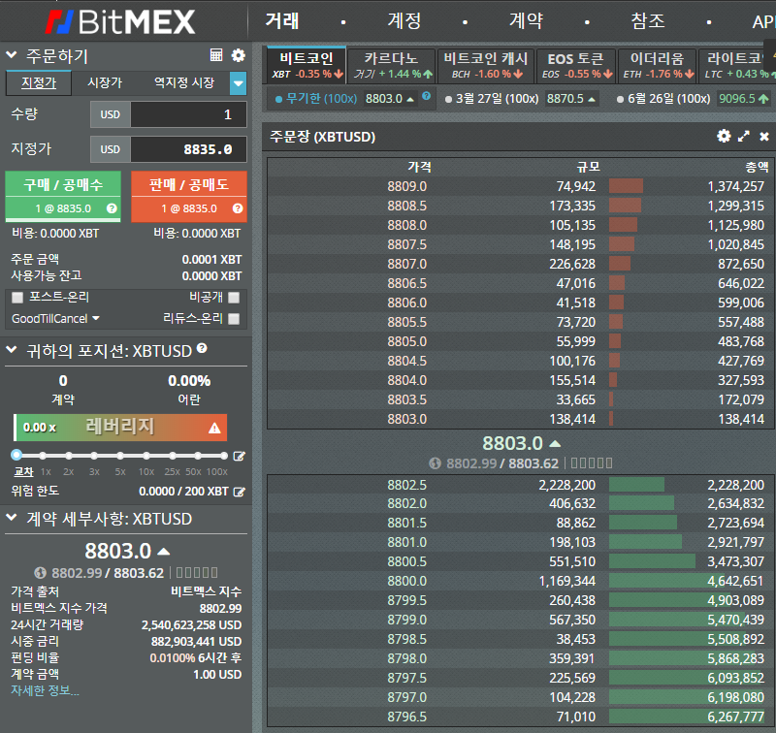This screenshot has width=776, height=733.
Task: Click index price icon in contract details
Action: [x=40, y=573]
